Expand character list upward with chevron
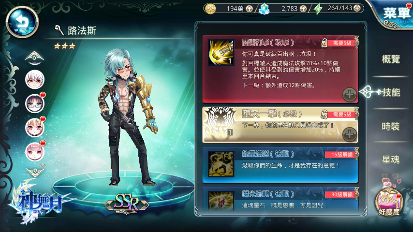The width and height of the screenshot is (413, 232). (34, 58)
